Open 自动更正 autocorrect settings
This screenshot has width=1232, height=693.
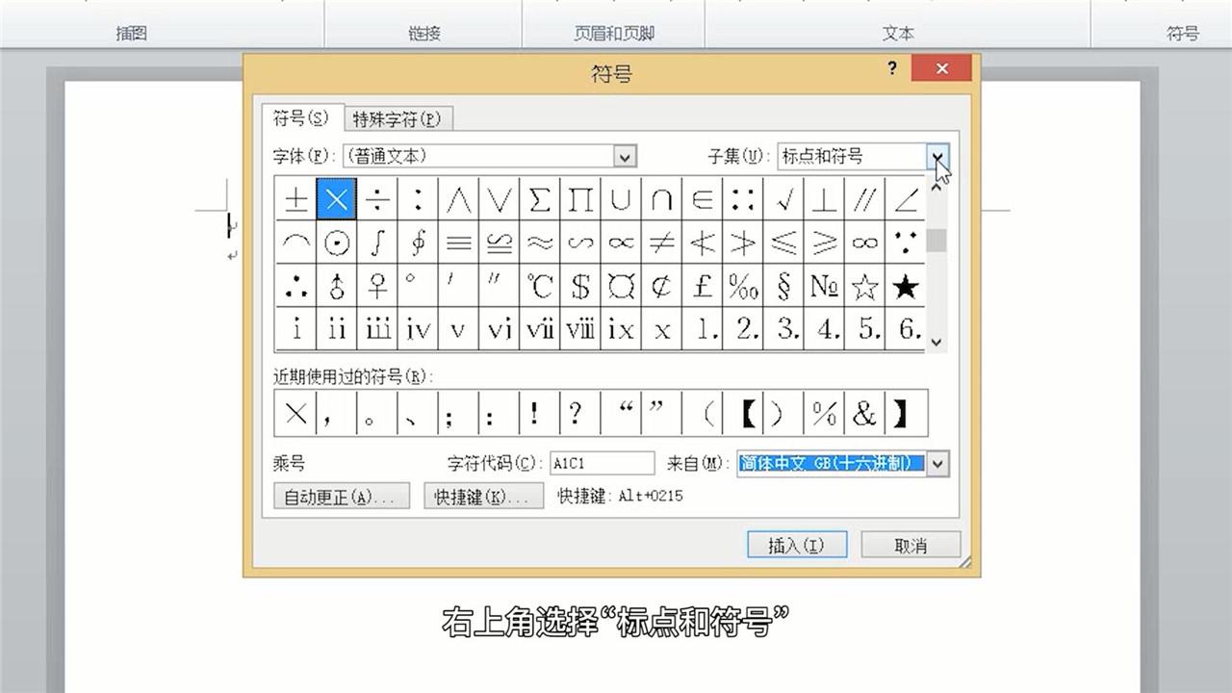coord(342,497)
